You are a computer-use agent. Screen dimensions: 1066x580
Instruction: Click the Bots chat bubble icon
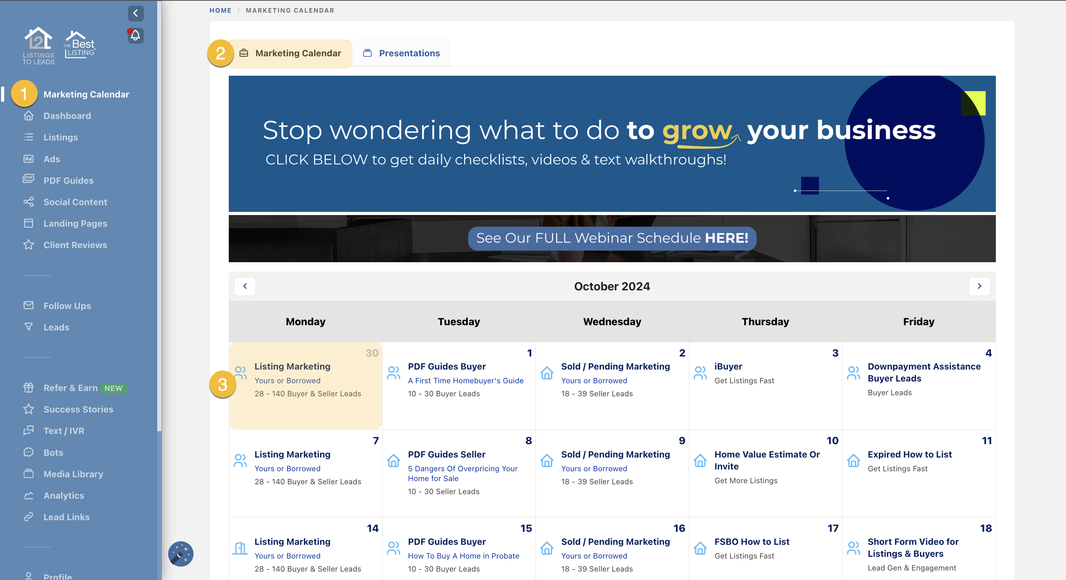click(29, 452)
